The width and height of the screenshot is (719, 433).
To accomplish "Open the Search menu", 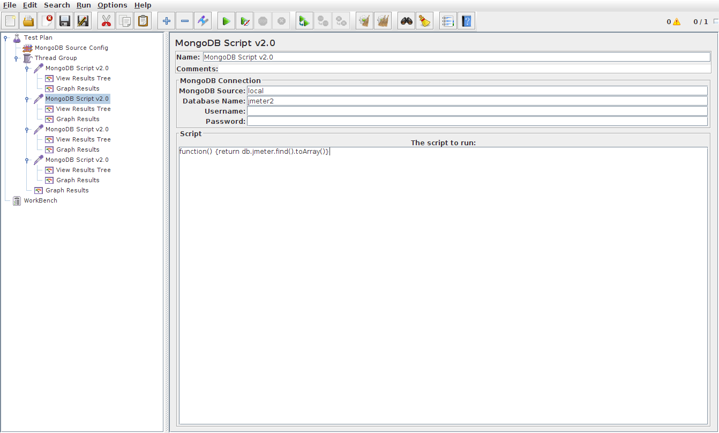I will point(57,5).
